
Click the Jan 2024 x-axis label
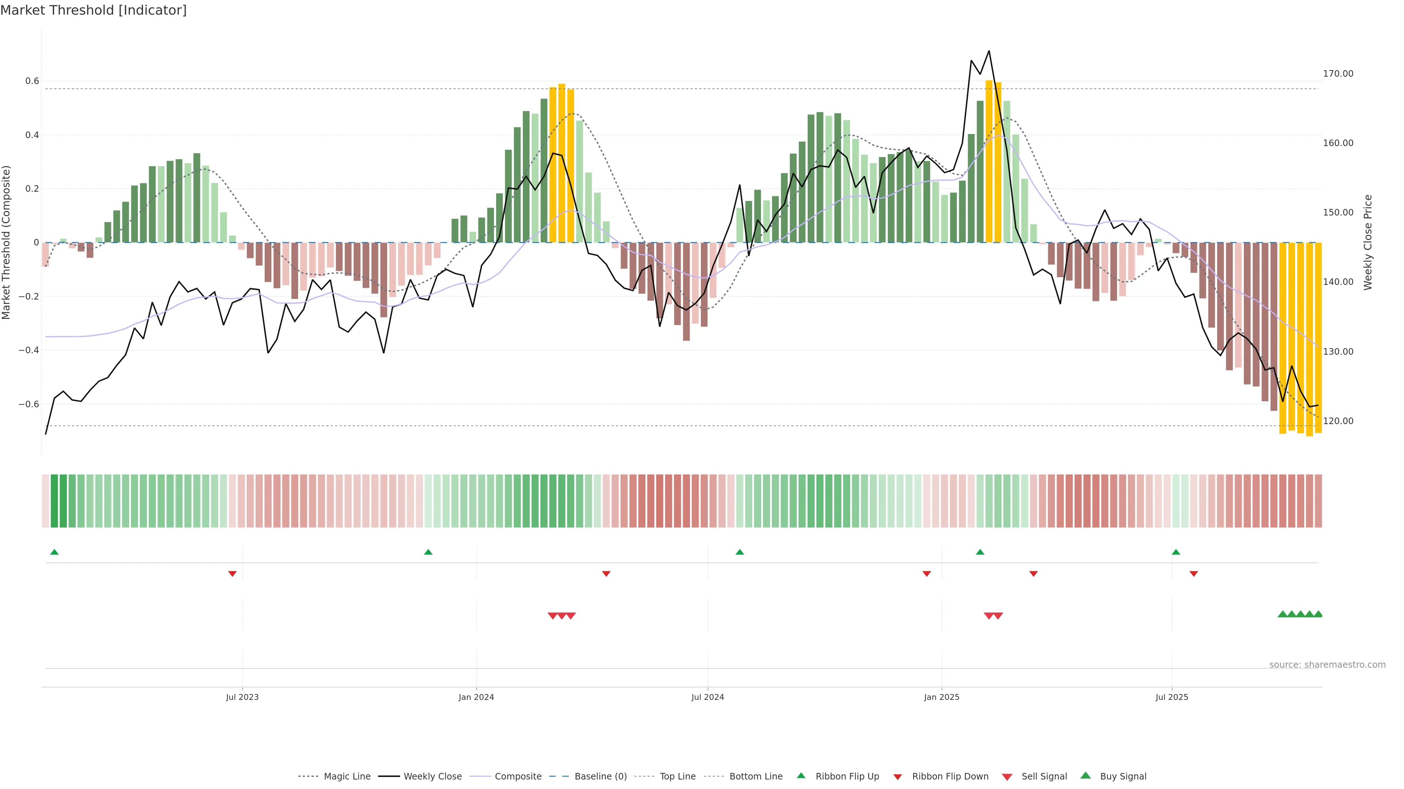(476, 697)
